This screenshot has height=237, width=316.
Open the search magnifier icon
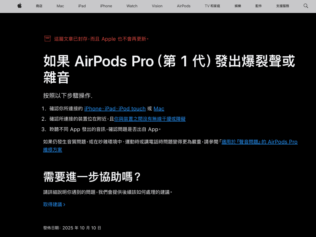click(x=306, y=6)
